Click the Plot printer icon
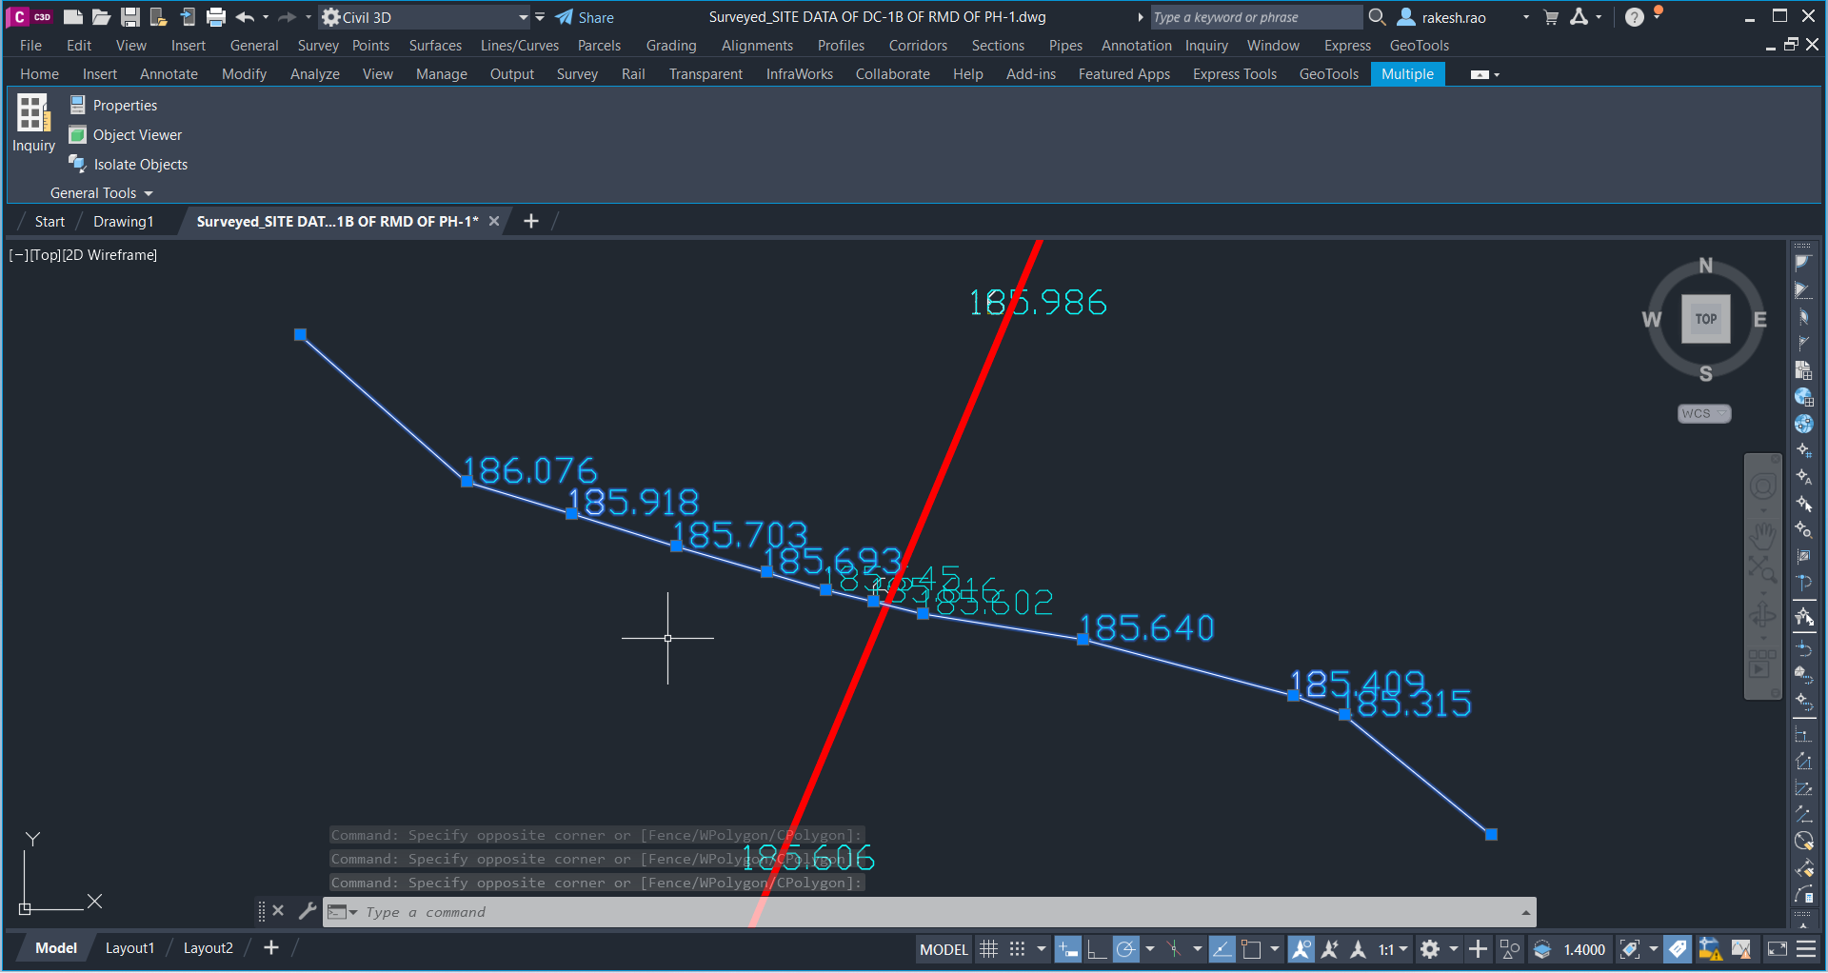Image resolution: width=1828 pixels, height=973 pixels. click(217, 16)
